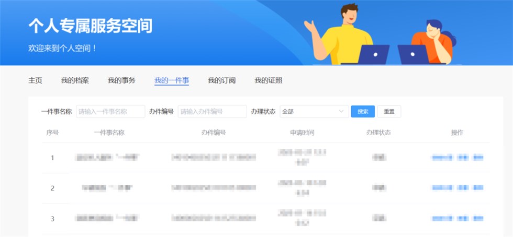
Task: Click the last action link in row 2
Action: pos(478,188)
